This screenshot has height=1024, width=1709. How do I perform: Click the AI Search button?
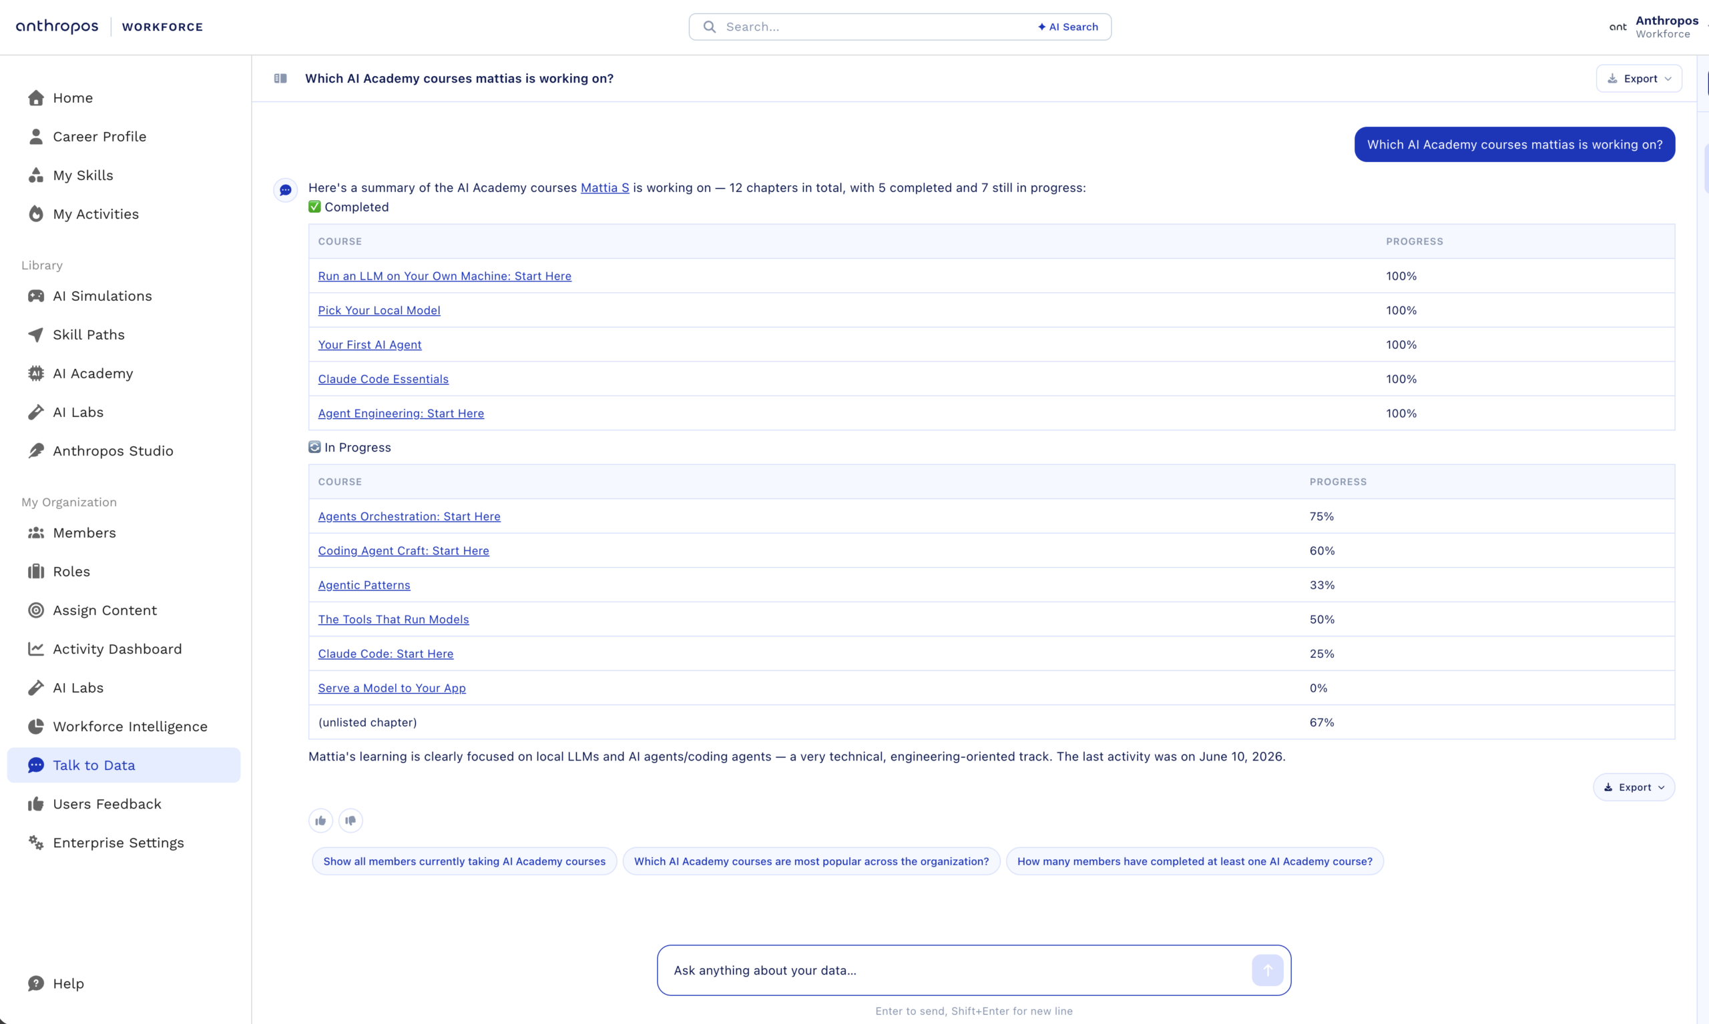point(1067,27)
